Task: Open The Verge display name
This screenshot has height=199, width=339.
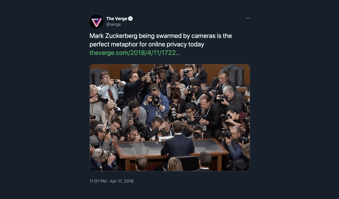Action: tap(117, 19)
